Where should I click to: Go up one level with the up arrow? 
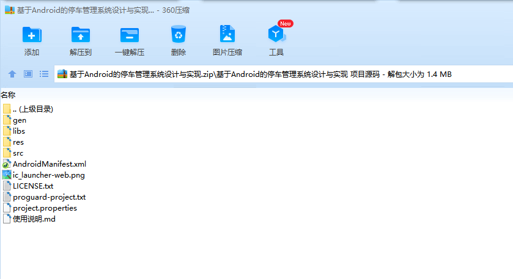click(12, 74)
